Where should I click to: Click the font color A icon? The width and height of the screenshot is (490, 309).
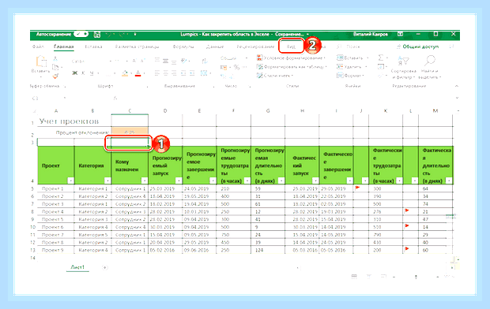[138, 73]
